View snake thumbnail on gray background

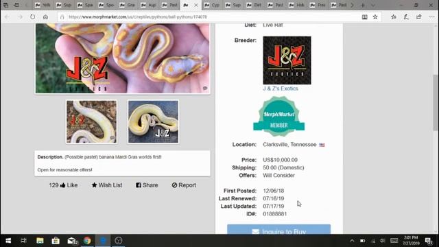[x=153, y=122]
